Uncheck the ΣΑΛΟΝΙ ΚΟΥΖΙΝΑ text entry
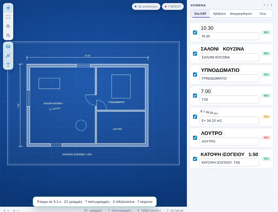 click(x=195, y=54)
